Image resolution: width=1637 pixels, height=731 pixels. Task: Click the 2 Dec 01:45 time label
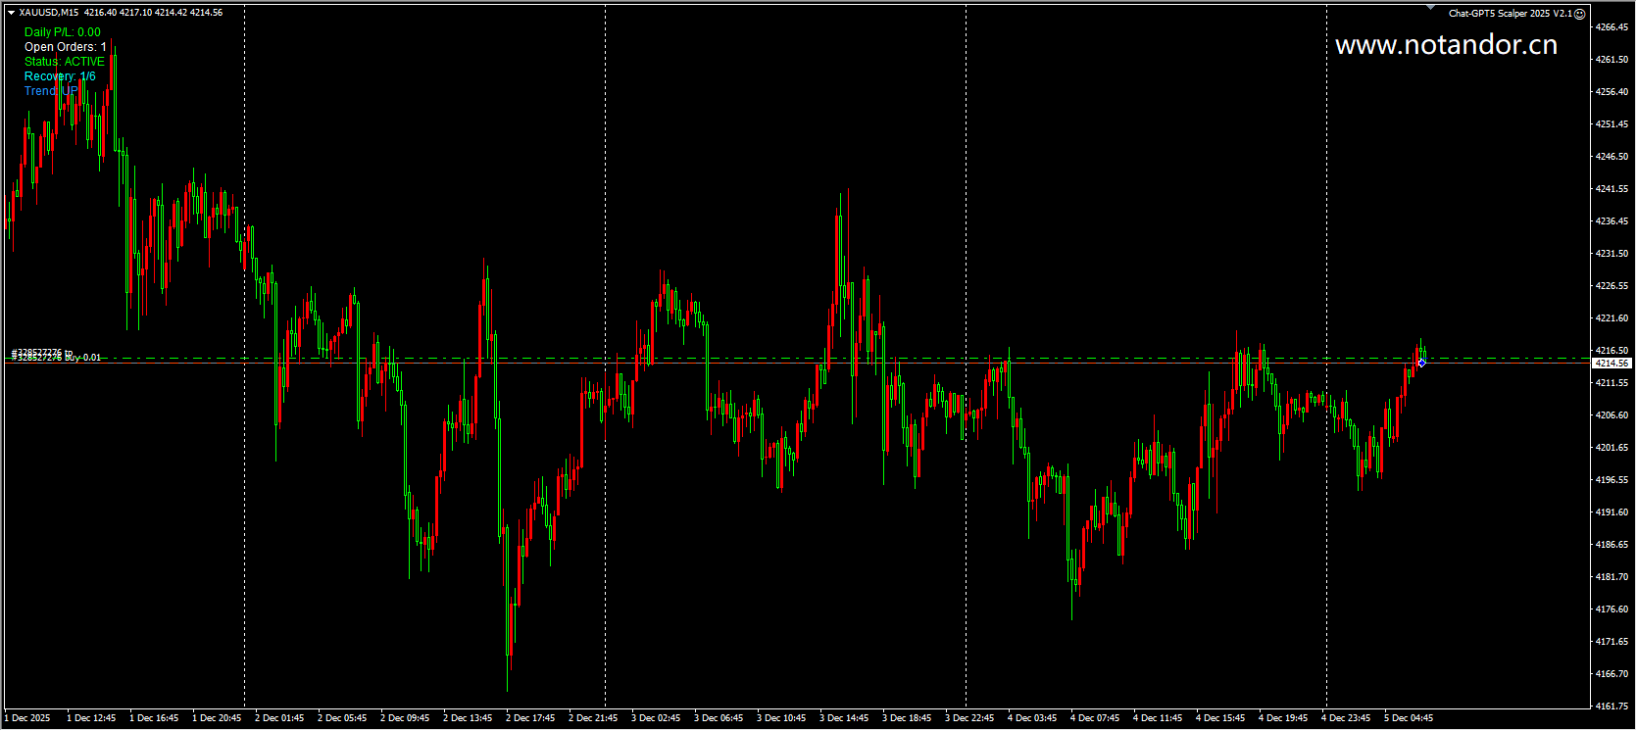point(279,718)
